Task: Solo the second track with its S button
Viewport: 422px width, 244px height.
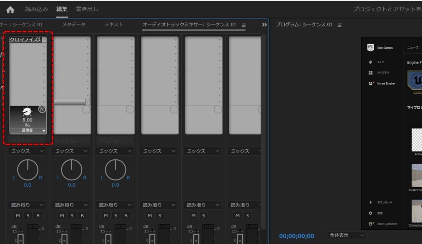Action: [x=72, y=215]
